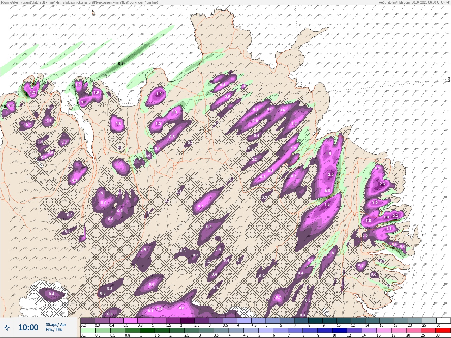Pick the red bottom swatch after 30

(x=444, y=331)
